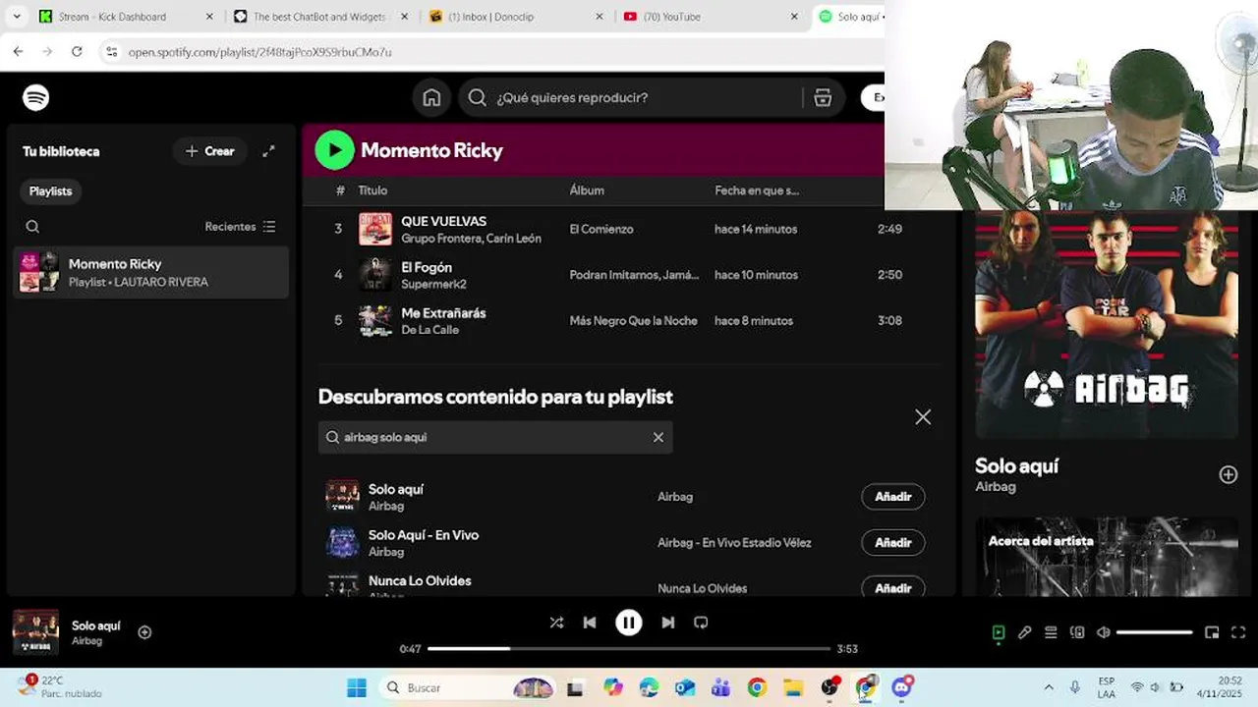The width and height of the screenshot is (1258, 707).
Task: Close the Descubramos contenido section
Action: coord(923,417)
